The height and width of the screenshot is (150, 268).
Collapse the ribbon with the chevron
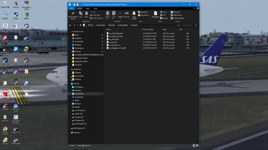click(x=195, y=8)
